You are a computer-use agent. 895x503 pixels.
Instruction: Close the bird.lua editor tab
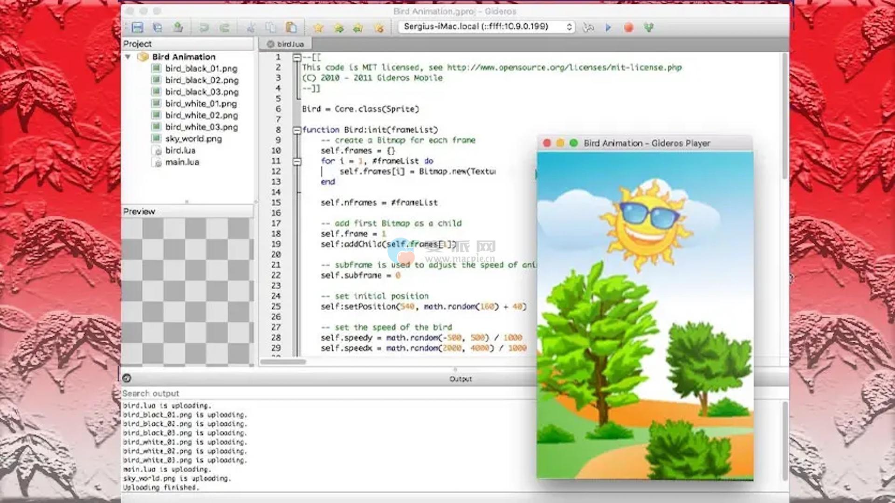[x=270, y=44]
